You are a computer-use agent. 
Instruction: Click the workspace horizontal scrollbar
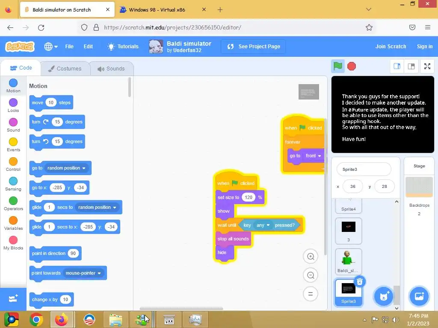pos(181,308)
